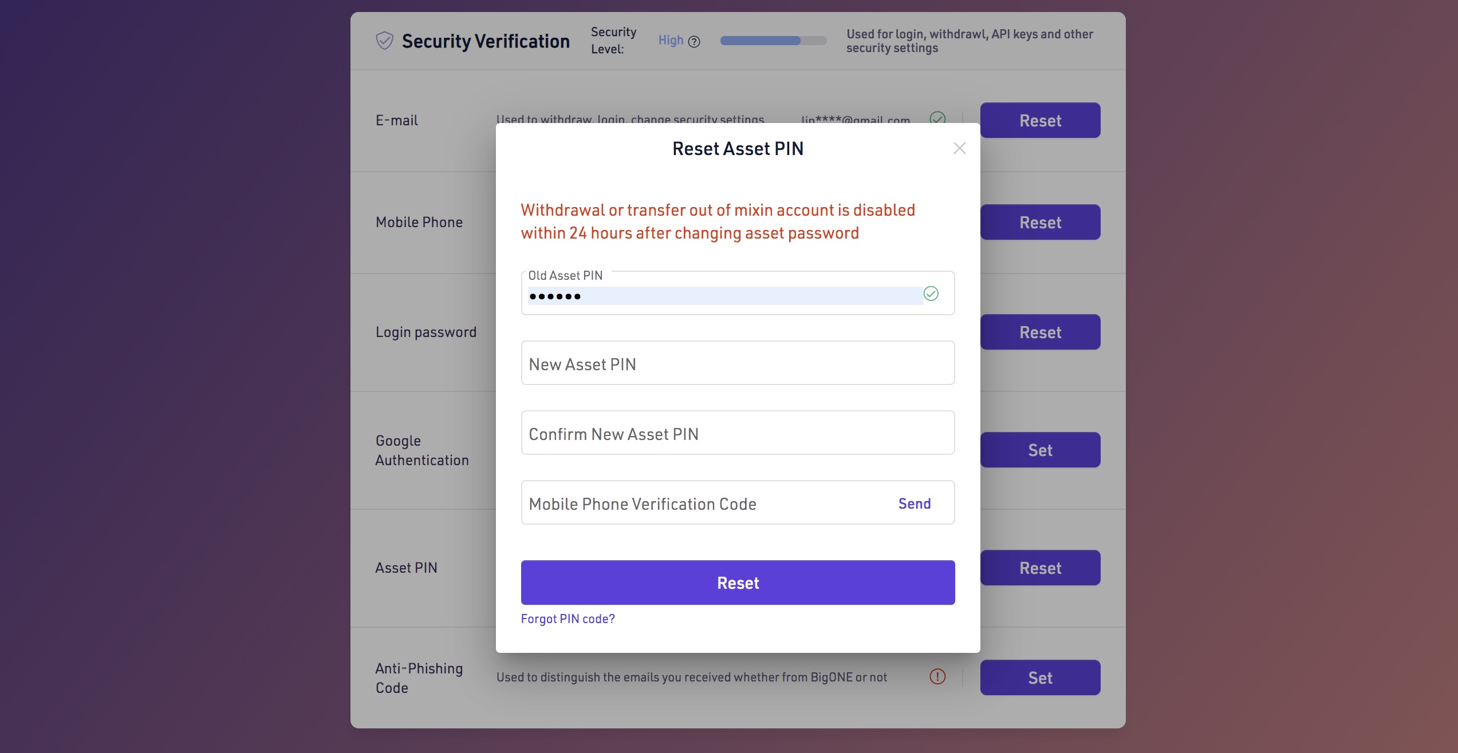This screenshot has width=1458, height=753.
Task: Reset the Mobile Phone setting
Action: tap(1039, 222)
